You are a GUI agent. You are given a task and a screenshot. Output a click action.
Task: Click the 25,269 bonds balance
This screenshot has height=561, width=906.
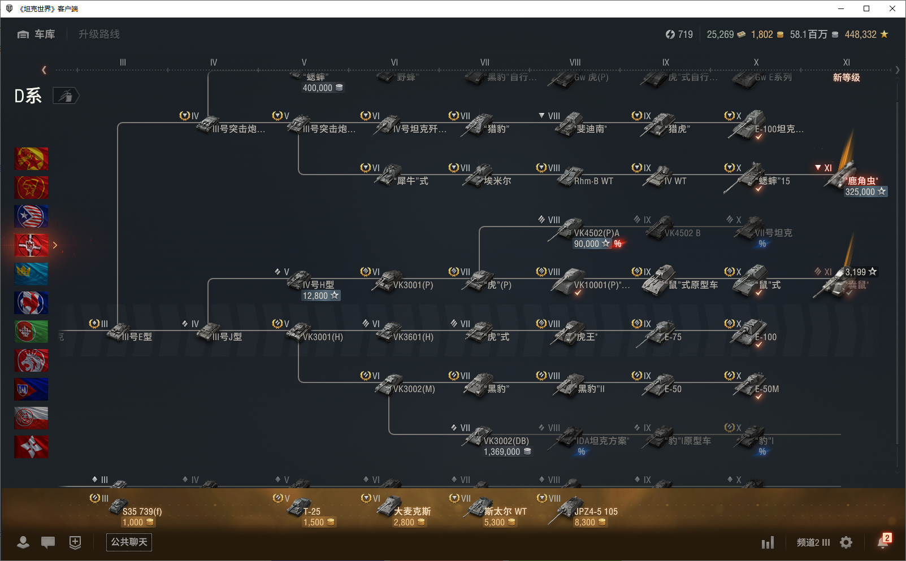point(726,34)
